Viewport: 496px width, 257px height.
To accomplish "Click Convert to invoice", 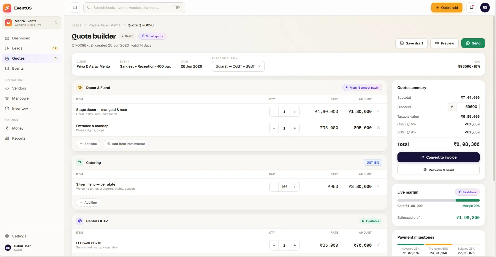I will (438, 157).
